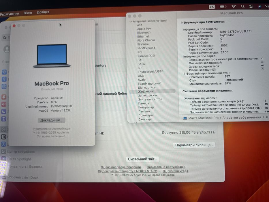Select Parallel SCSI in hardware list
The width and height of the screenshot is (269, 202).
tap(146, 56)
